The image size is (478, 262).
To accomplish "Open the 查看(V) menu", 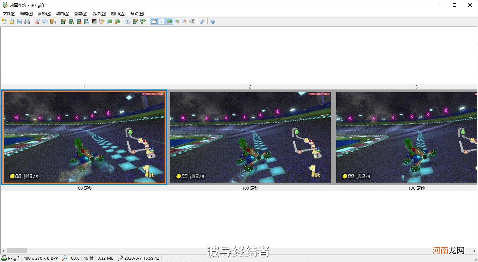I will [x=81, y=14].
